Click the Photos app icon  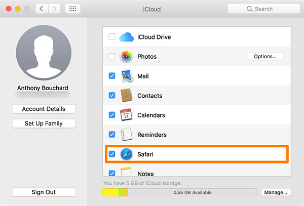(x=126, y=56)
